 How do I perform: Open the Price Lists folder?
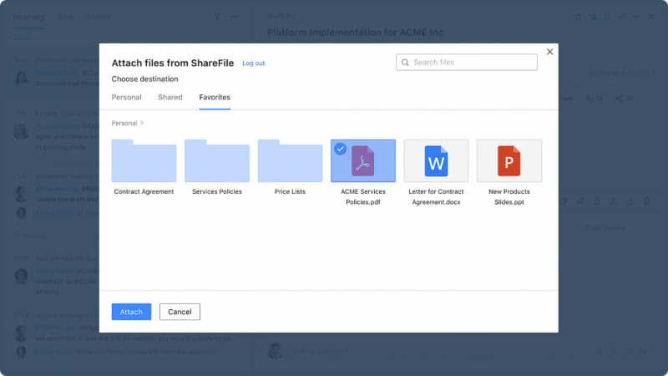tap(290, 161)
